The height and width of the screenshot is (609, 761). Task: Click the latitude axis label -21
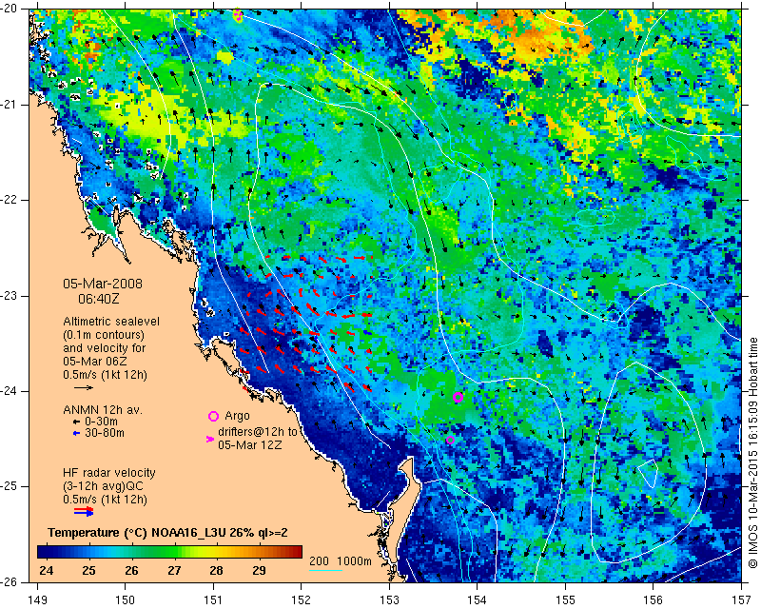pyautogui.click(x=10, y=105)
